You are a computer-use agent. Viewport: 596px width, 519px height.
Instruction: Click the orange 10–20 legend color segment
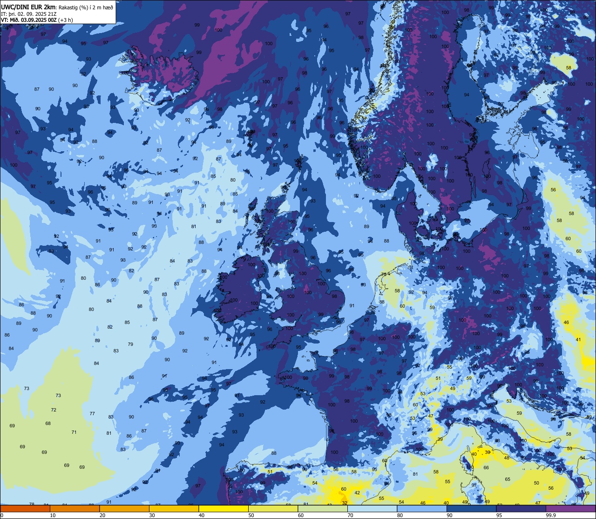tap(74, 508)
